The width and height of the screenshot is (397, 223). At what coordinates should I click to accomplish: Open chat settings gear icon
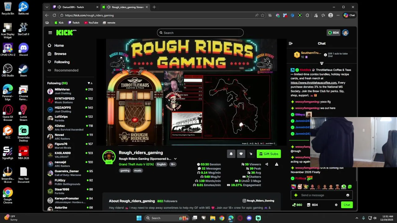click(336, 205)
